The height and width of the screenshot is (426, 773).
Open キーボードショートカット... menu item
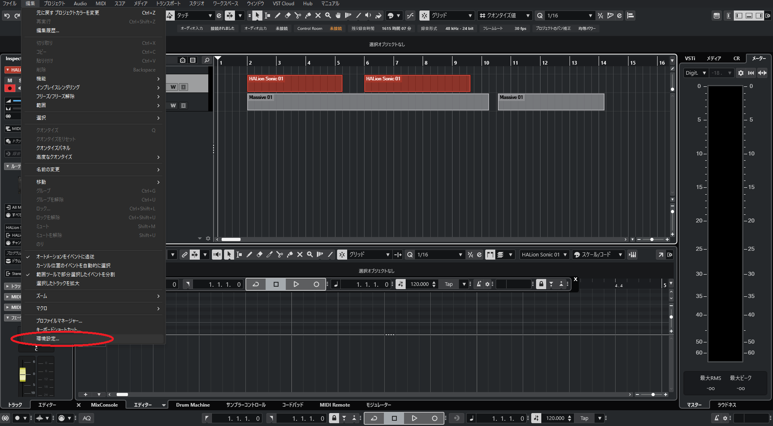coord(94,330)
